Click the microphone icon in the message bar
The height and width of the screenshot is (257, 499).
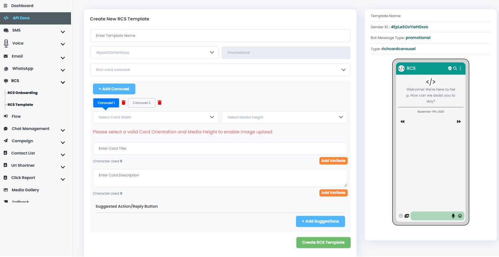[x=453, y=216]
